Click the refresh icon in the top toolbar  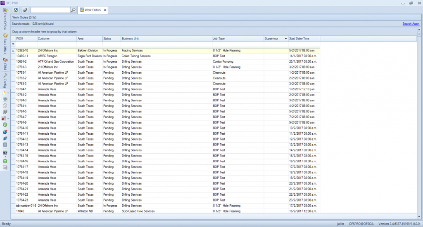pyautogui.click(x=16, y=9)
